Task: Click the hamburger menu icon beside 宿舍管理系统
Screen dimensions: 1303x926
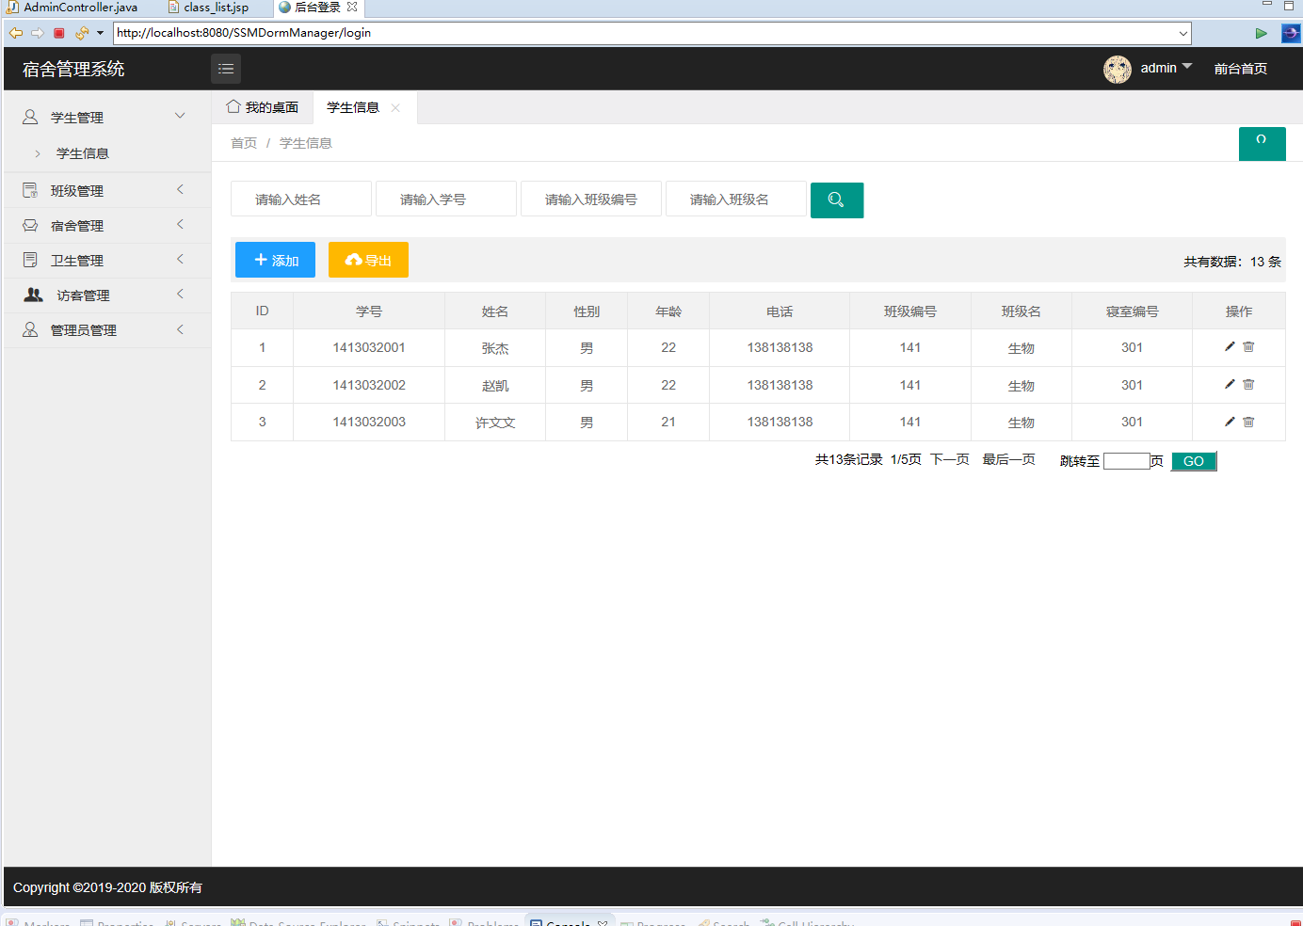Action: coord(225,68)
